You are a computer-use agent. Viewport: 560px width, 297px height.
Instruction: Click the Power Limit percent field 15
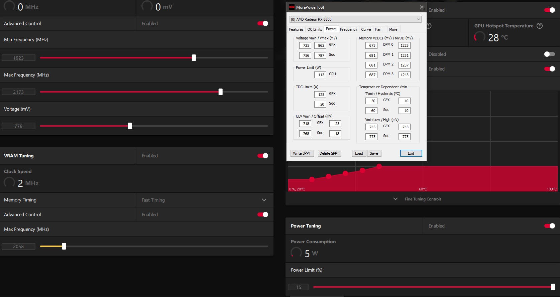point(298,287)
